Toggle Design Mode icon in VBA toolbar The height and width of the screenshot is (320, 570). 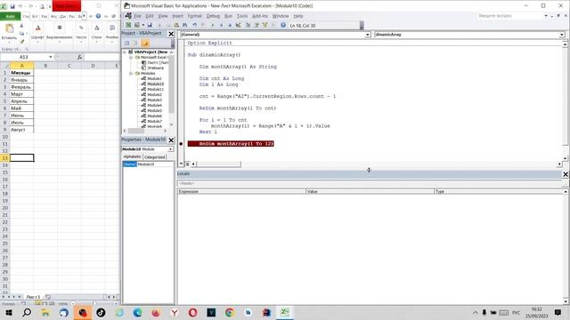click(239, 25)
